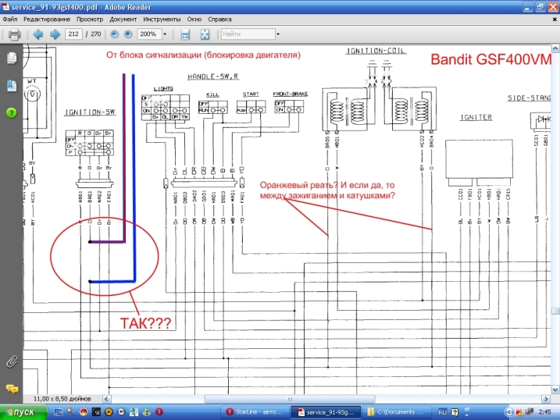The image size is (560, 420).
Task: Open the Файл menu
Action: (x=10, y=18)
